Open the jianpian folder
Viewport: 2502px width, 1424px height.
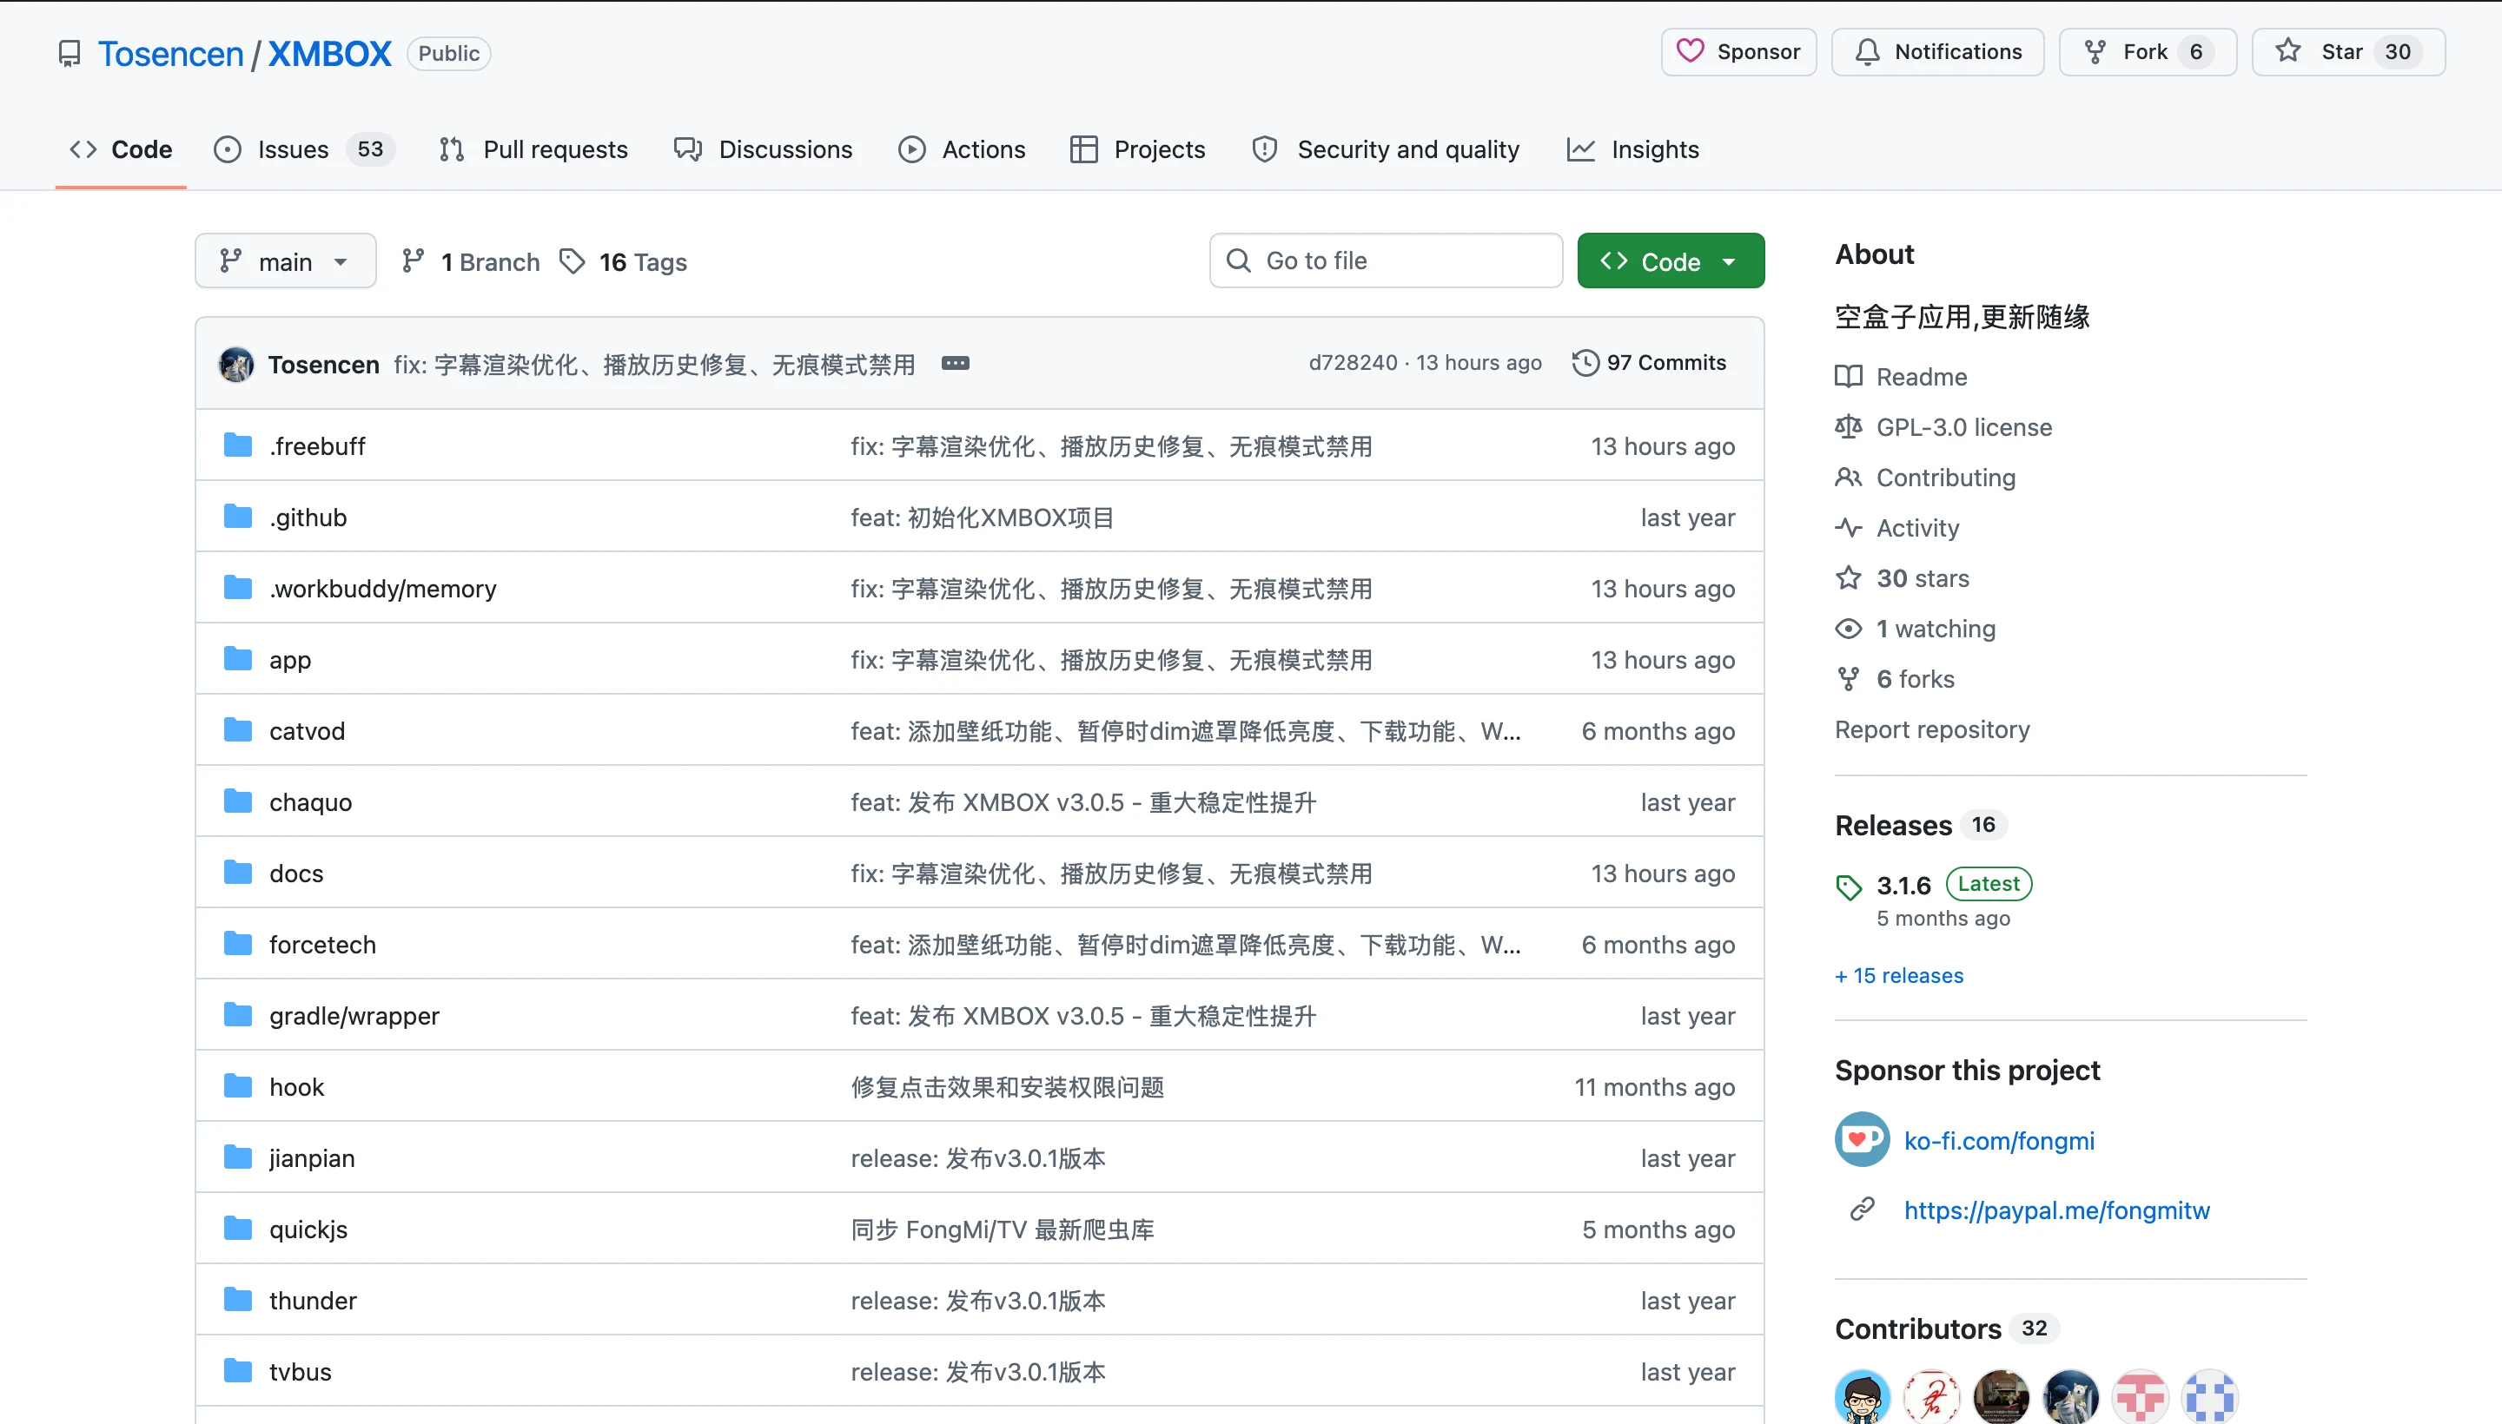click(x=312, y=1158)
